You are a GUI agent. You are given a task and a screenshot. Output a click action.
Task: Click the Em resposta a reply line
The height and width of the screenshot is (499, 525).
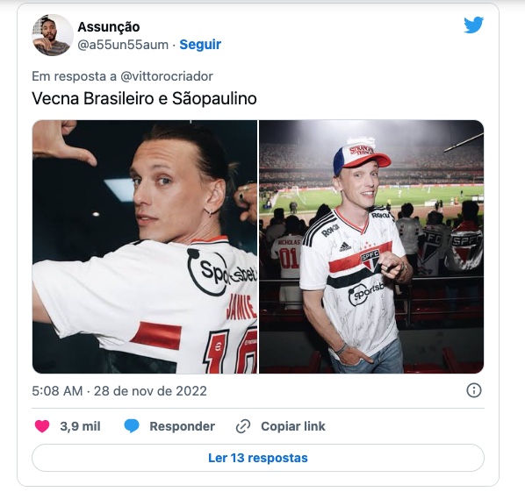pos(123,76)
